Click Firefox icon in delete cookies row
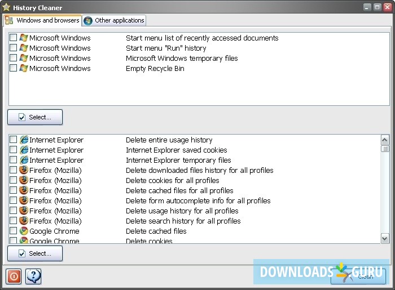The width and height of the screenshot is (395, 290). (x=24, y=180)
